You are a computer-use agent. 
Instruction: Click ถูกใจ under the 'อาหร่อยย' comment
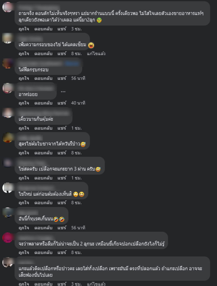tap(24, 103)
